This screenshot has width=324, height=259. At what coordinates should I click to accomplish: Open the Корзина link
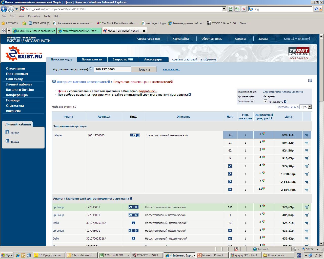pyautogui.click(x=240, y=39)
